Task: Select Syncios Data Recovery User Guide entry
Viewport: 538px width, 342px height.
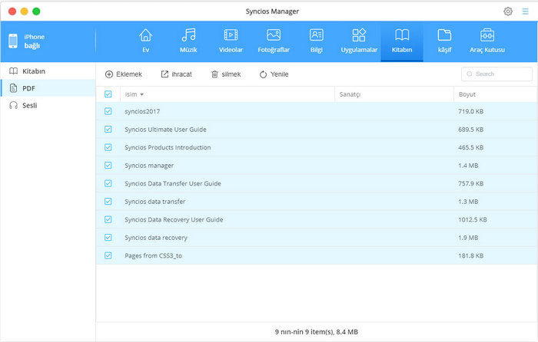Action: coord(174,219)
